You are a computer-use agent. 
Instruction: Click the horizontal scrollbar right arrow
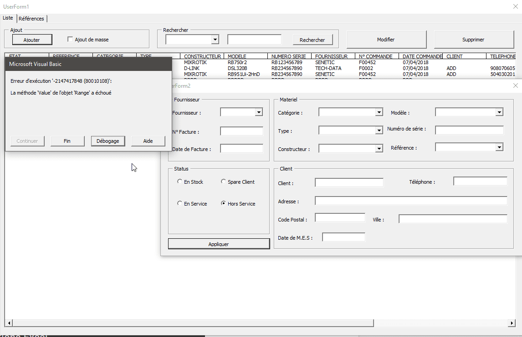(511, 323)
